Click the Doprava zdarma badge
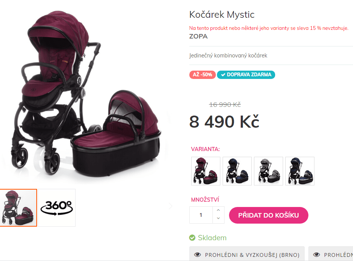The image size is (353, 261). 246,75
